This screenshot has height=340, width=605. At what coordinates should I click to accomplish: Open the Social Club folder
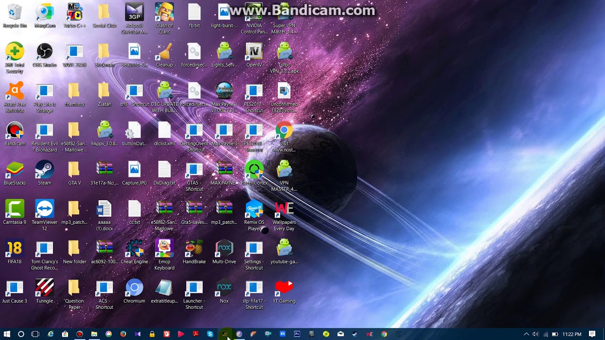104,16
